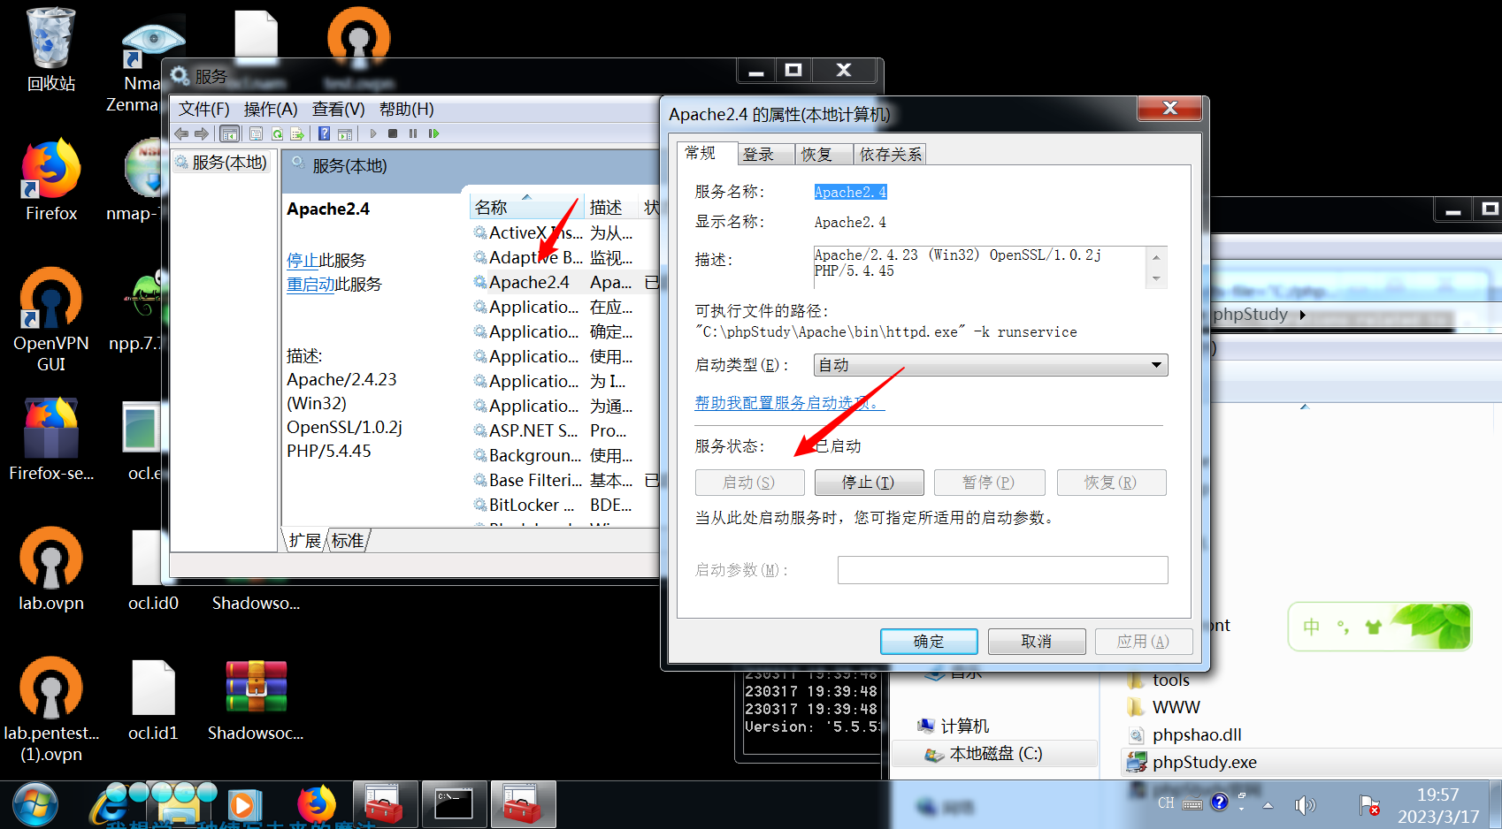
Task: Open the Windows Media Player taskbar icon
Action: click(x=243, y=804)
